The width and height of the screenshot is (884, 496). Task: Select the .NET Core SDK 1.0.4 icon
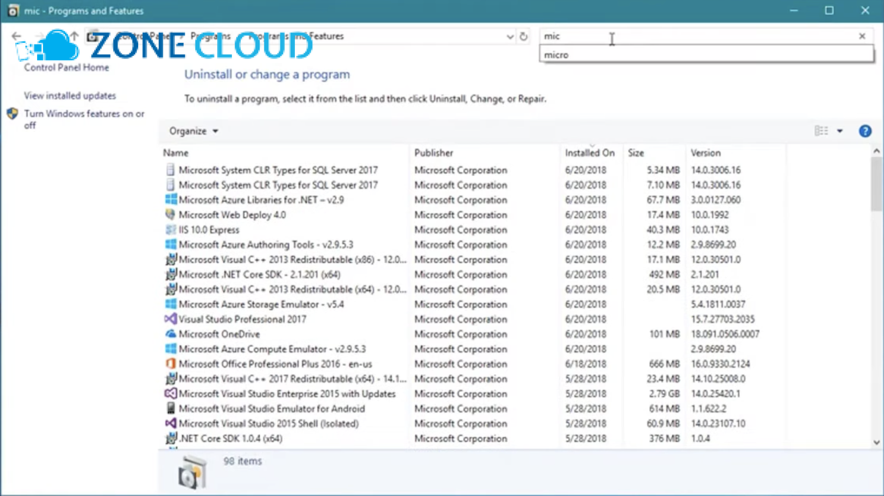pos(170,438)
